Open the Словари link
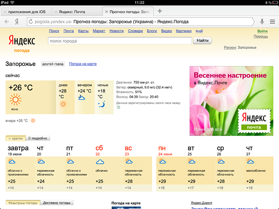Image resolution: width=279 pixels, height=209 pixels. 135,31
